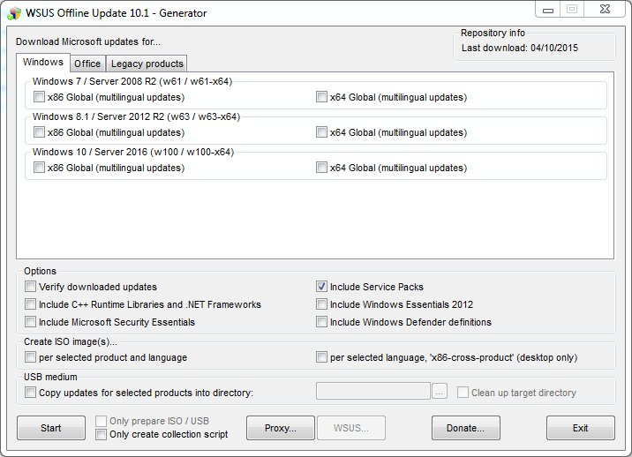Enable Windows 8.1 x64 Global updates

(321, 132)
